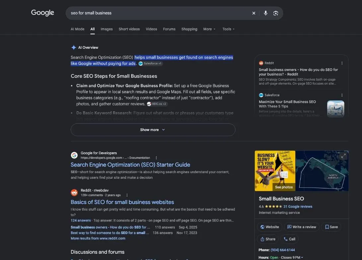Open the Reddit 'Small business owners' source card title
This screenshot has height=260, width=362.
pos(298,72)
